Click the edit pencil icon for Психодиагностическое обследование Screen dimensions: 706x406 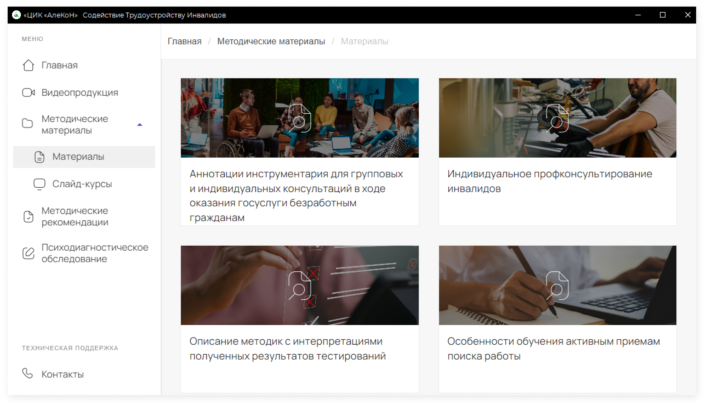28,253
